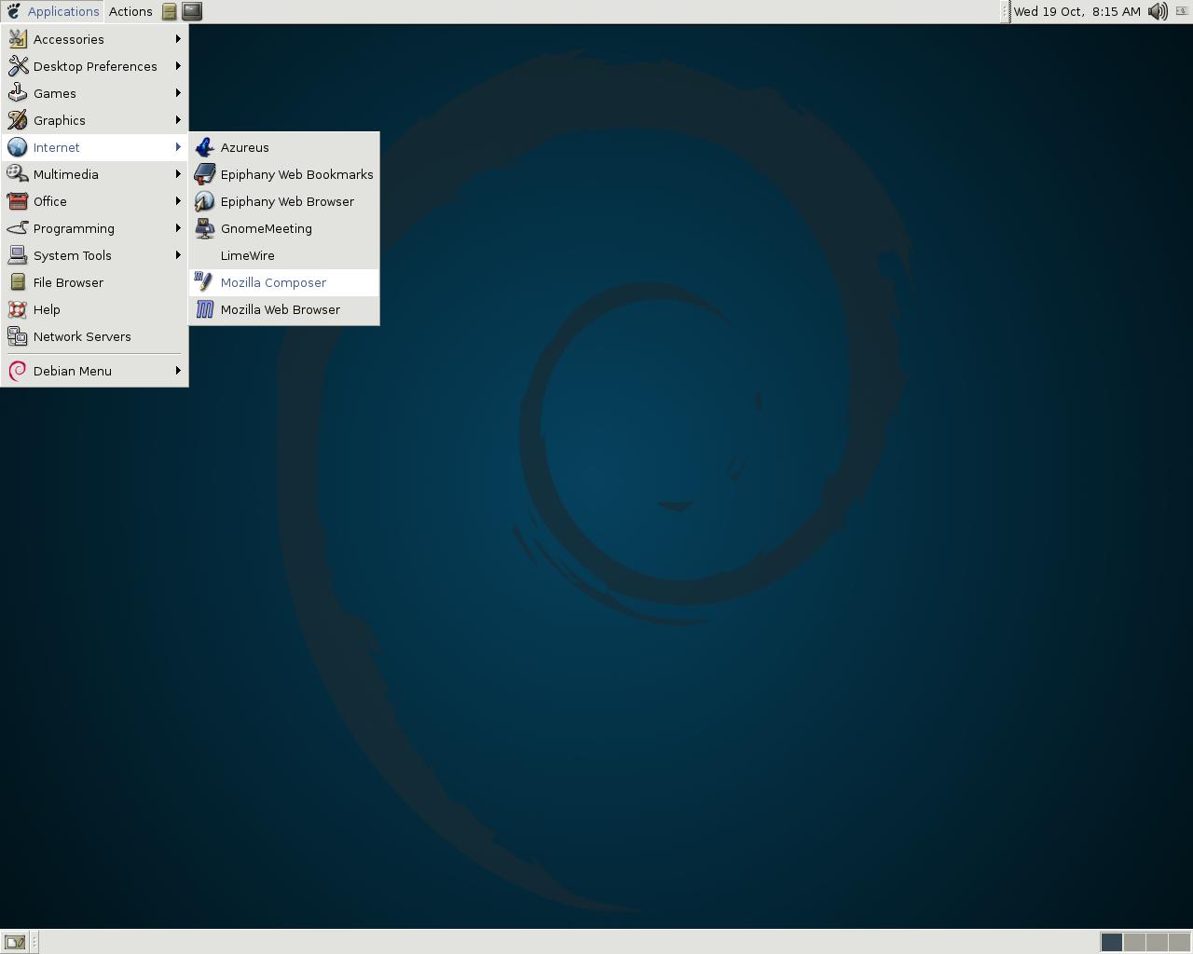Click the Azureus frog icon
The image size is (1193, 954).
pyautogui.click(x=205, y=147)
